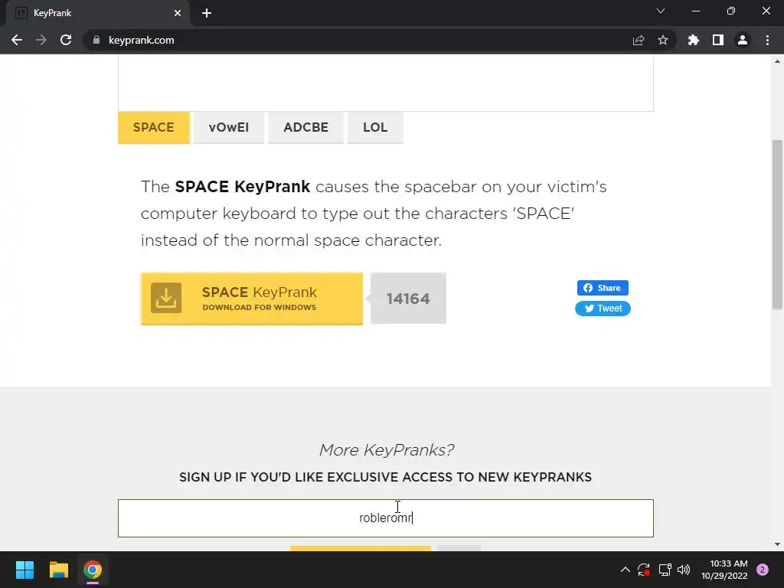Image resolution: width=784 pixels, height=588 pixels.
Task: Click scrollbar down arrow
Action: [777, 544]
